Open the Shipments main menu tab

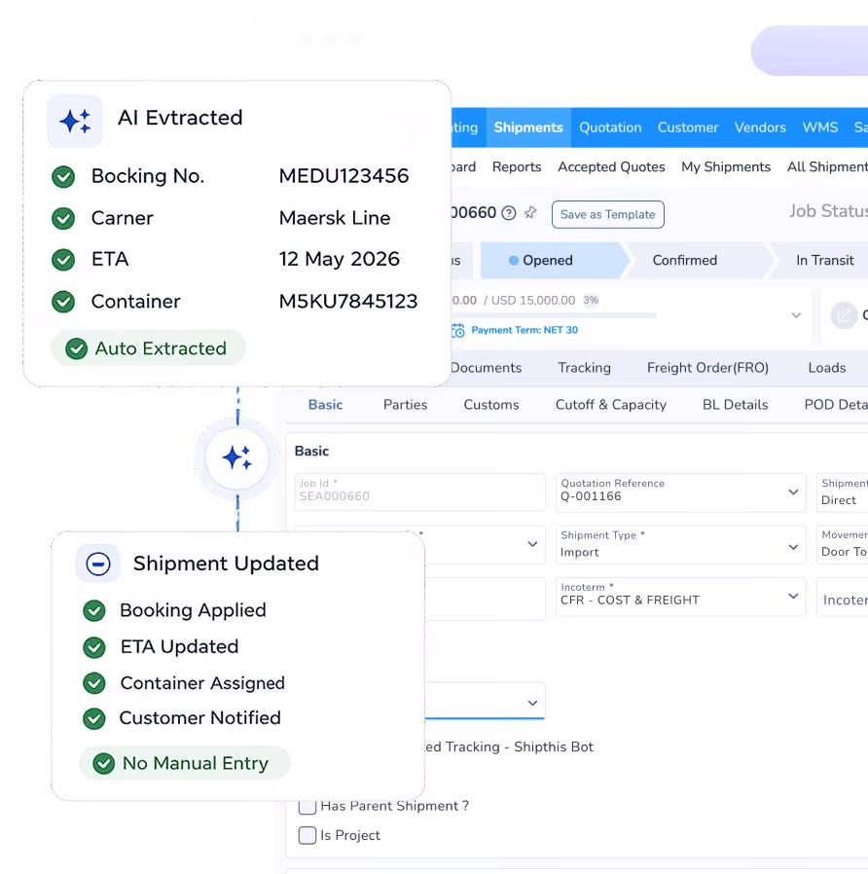click(528, 127)
